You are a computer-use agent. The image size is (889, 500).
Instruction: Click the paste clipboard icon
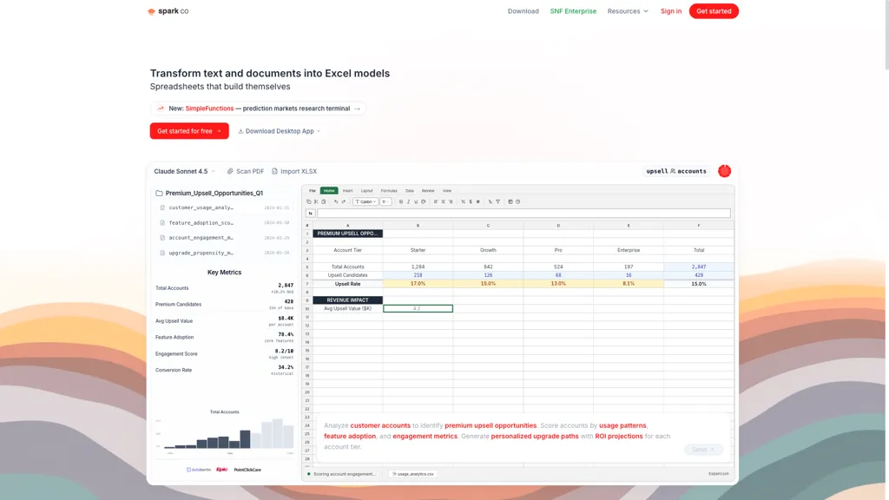pos(324,201)
